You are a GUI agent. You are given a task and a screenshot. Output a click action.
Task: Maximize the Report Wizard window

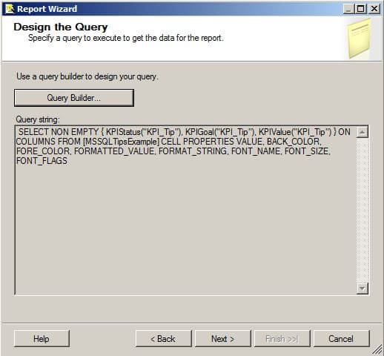361,9
